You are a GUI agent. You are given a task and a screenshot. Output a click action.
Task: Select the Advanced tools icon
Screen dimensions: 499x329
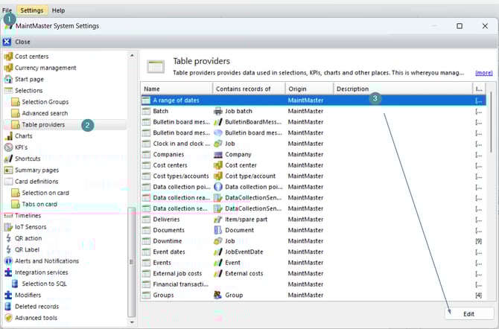pyautogui.click(x=8, y=318)
